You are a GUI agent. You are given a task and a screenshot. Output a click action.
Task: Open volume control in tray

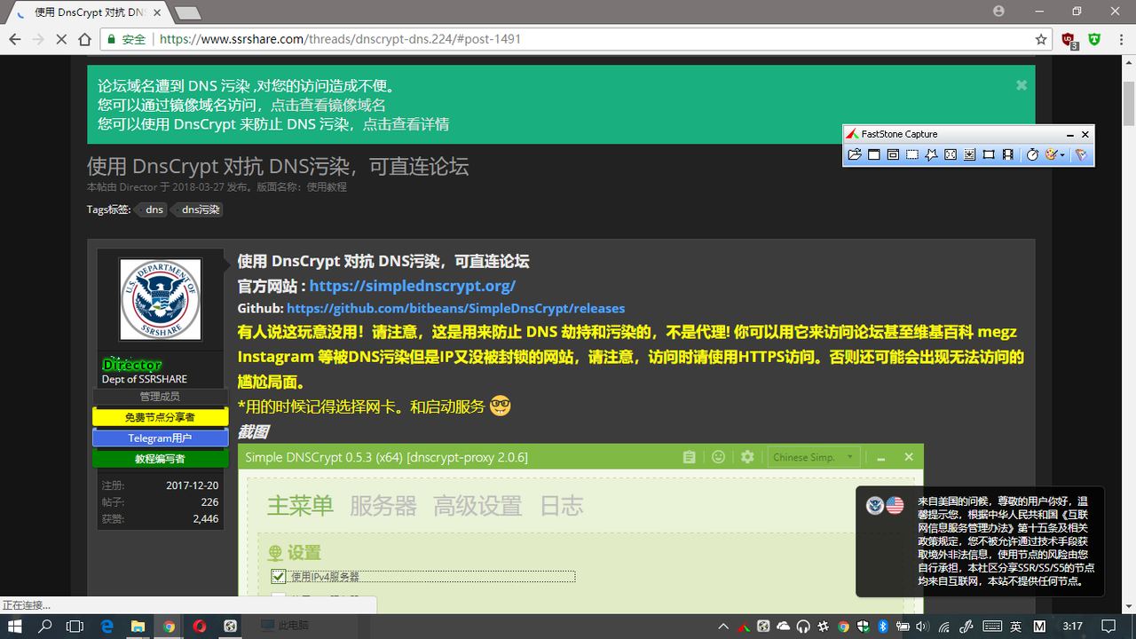pos(923,627)
